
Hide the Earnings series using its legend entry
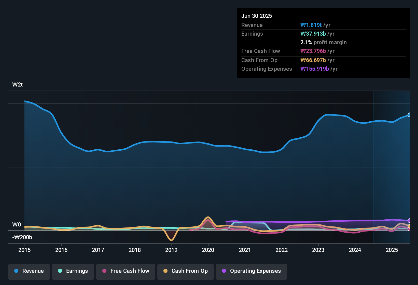click(x=73, y=271)
